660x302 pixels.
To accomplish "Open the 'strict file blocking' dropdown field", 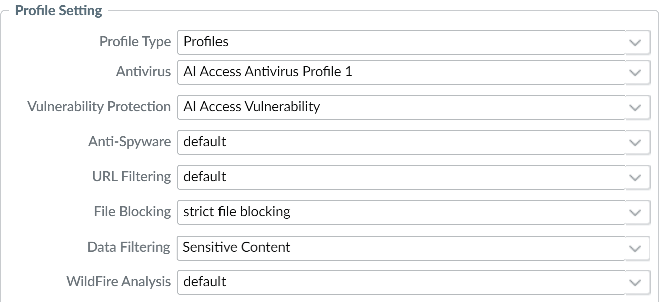I will coord(401,212).
